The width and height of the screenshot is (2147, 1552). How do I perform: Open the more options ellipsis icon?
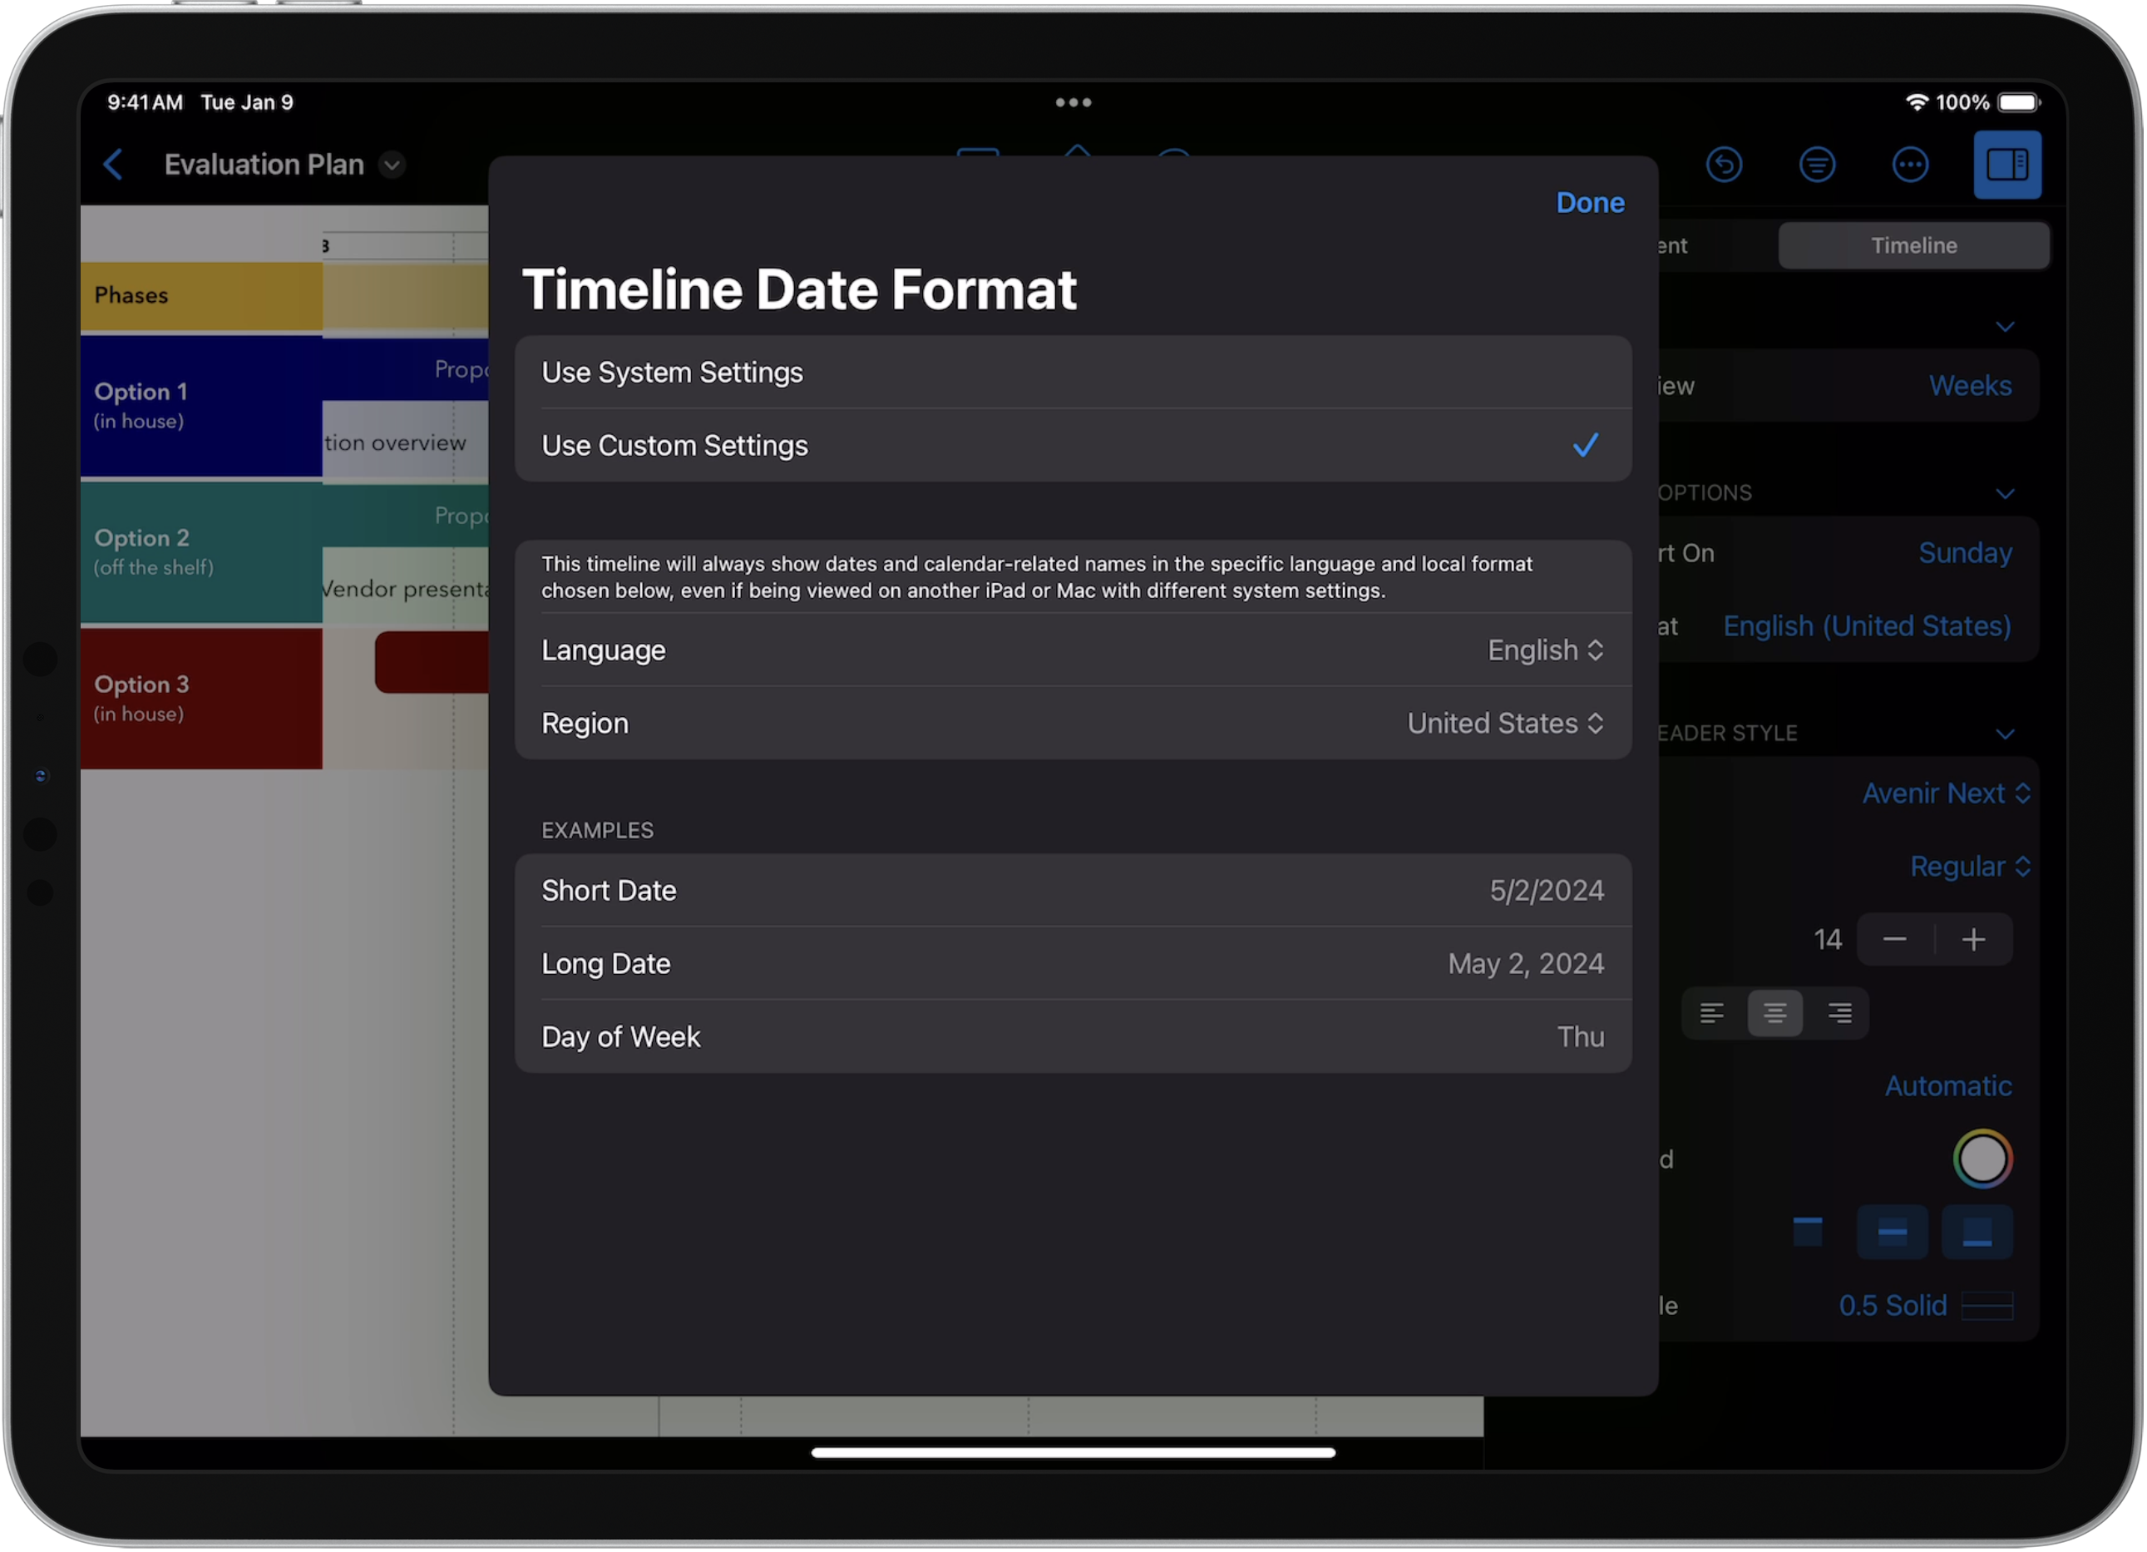coord(1910,165)
